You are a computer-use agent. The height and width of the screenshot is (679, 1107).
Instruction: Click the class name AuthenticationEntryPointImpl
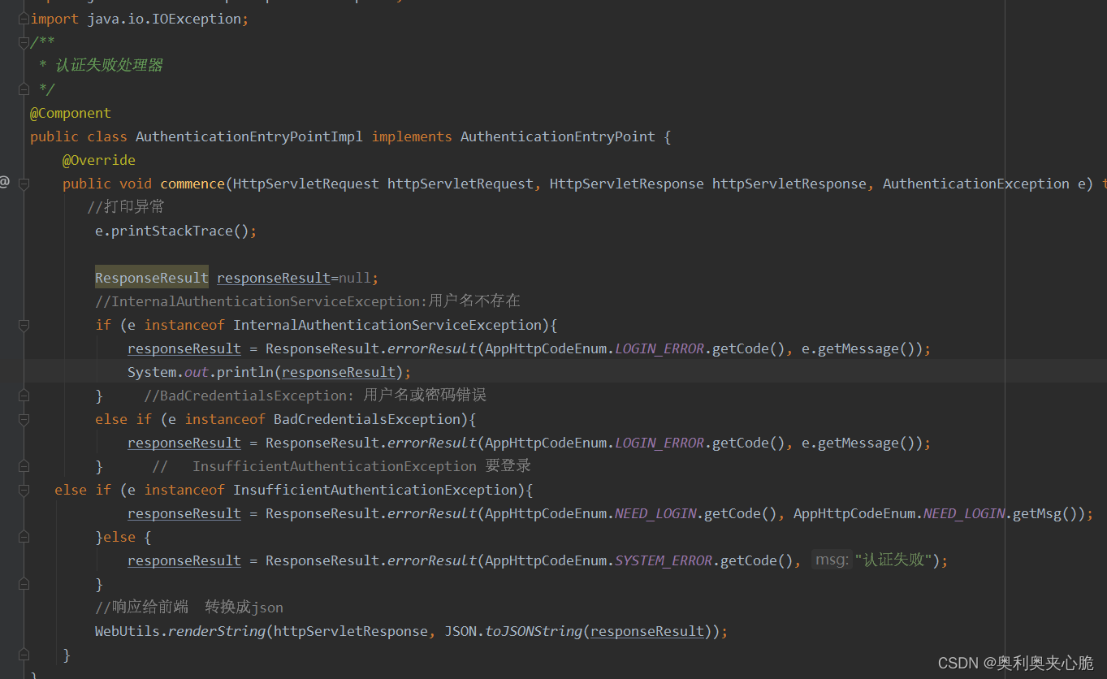point(249,136)
